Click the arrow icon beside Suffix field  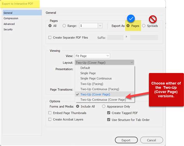pyautogui.click(x=127, y=36)
